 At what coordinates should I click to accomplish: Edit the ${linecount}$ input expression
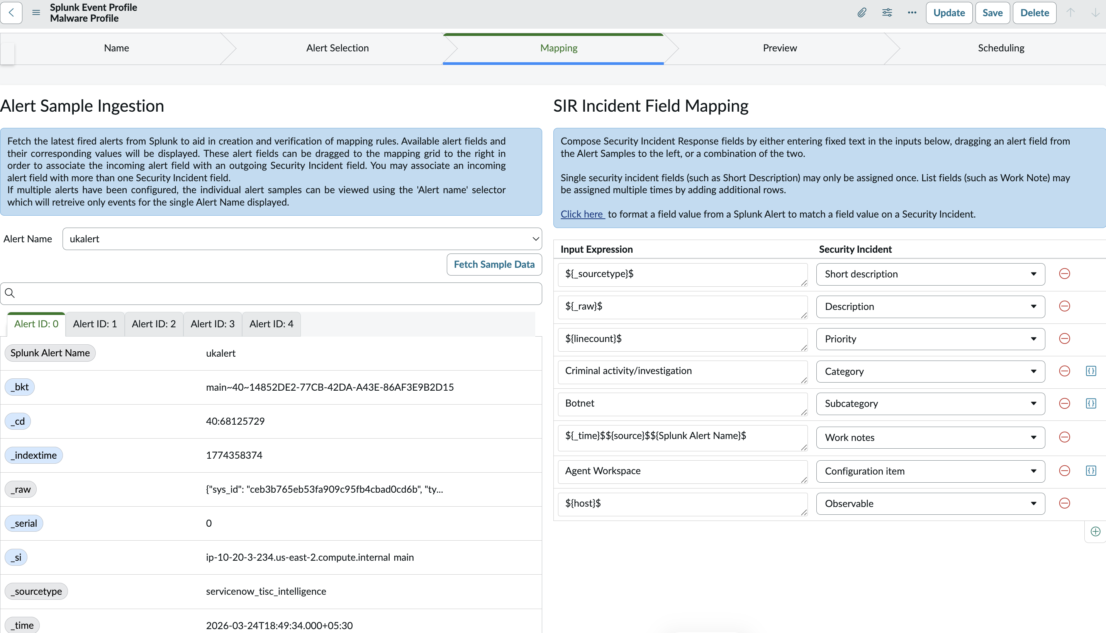click(x=682, y=340)
